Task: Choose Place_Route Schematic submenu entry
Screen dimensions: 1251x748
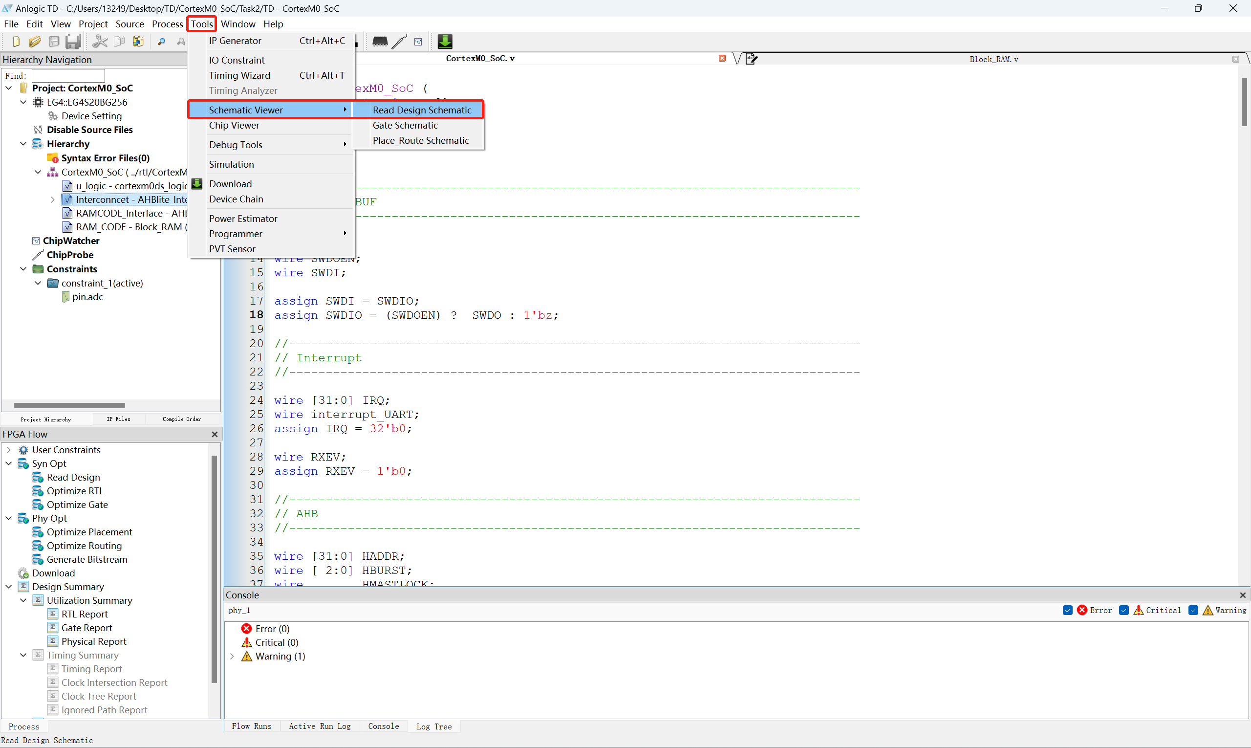Action: pos(418,140)
